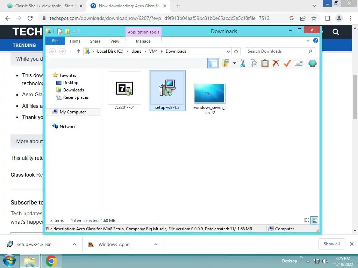
Task: Toggle the navigation pane toolbar button
Action: coord(213,63)
